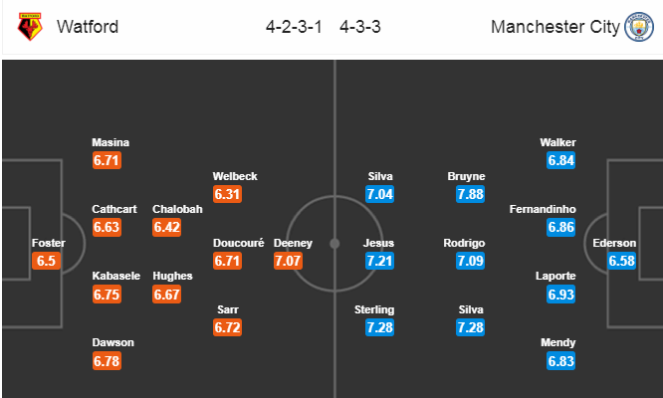Click Mendy's 6.83 rating badge
The width and height of the screenshot is (663, 398).
pyautogui.click(x=560, y=361)
